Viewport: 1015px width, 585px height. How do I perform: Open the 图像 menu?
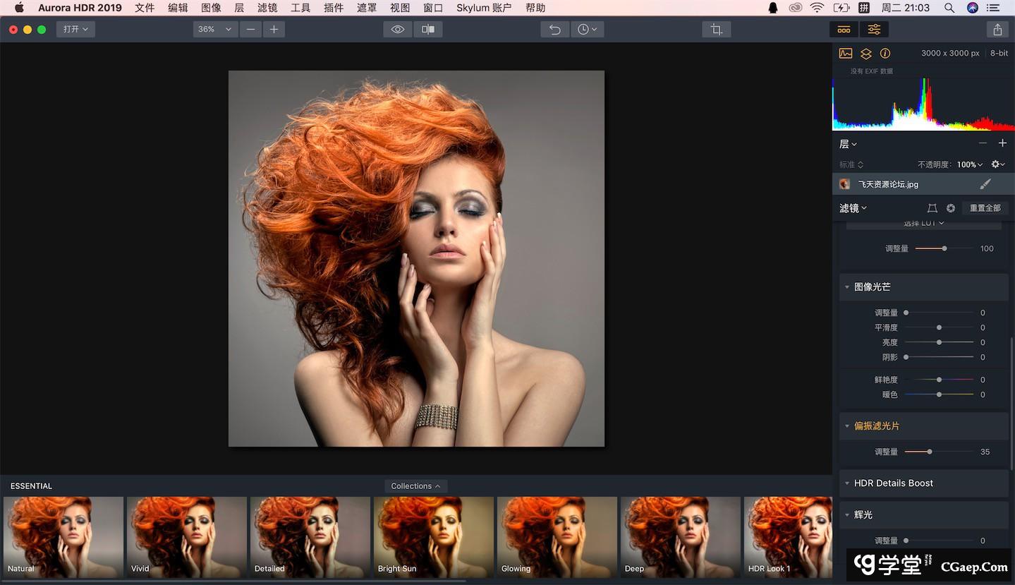[211, 8]
